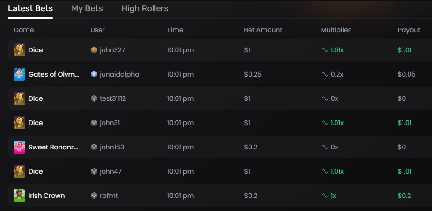432x211 pixels.
Task: Click the gray multiplier wave icon for john163
Action: pos(325,147)
